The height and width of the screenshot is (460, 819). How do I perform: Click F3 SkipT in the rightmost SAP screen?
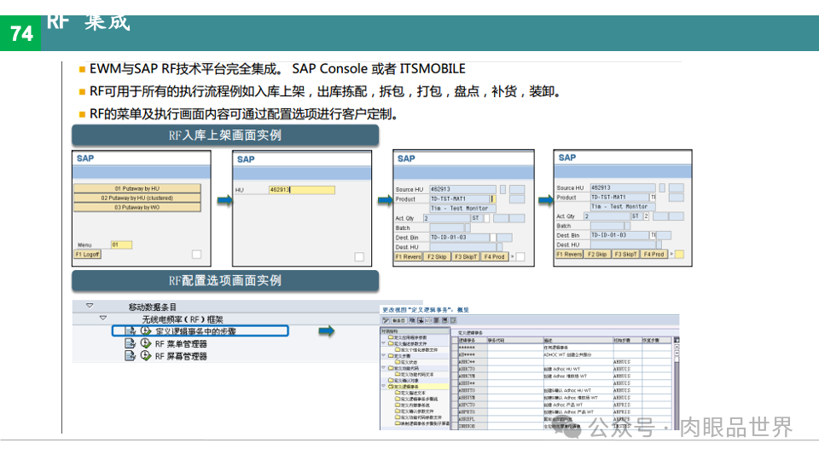tap(625, 255)
